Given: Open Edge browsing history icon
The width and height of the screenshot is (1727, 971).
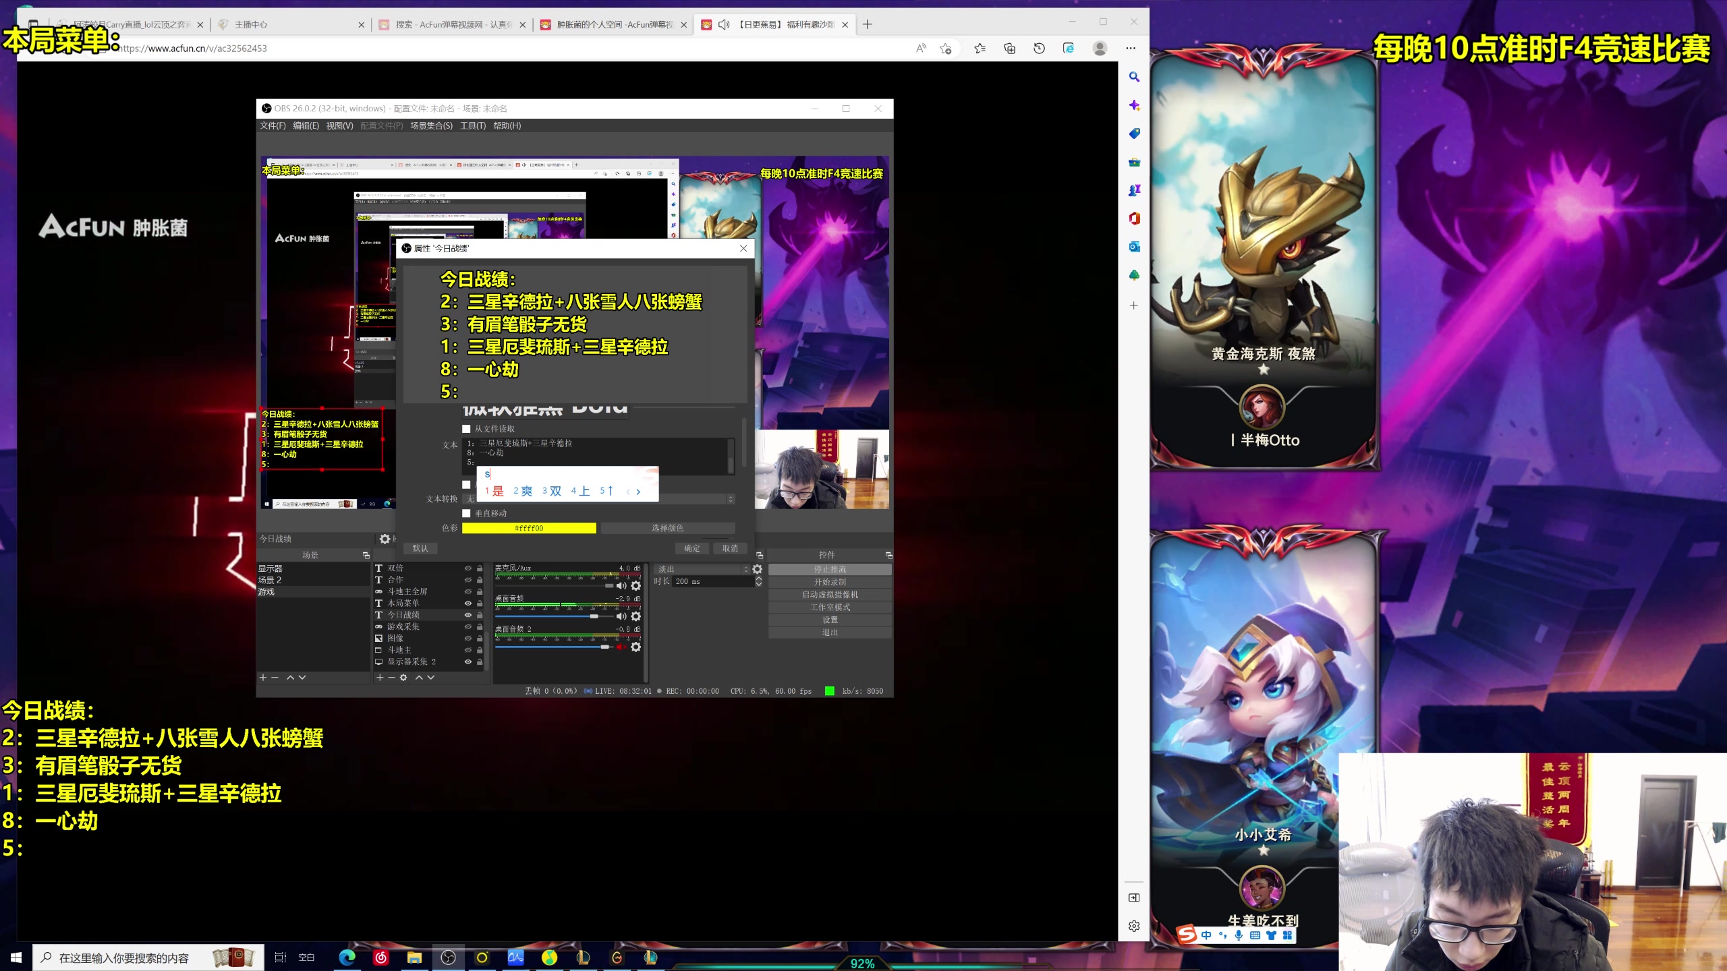Looking at the screenshot, I should click(1039, 49).
